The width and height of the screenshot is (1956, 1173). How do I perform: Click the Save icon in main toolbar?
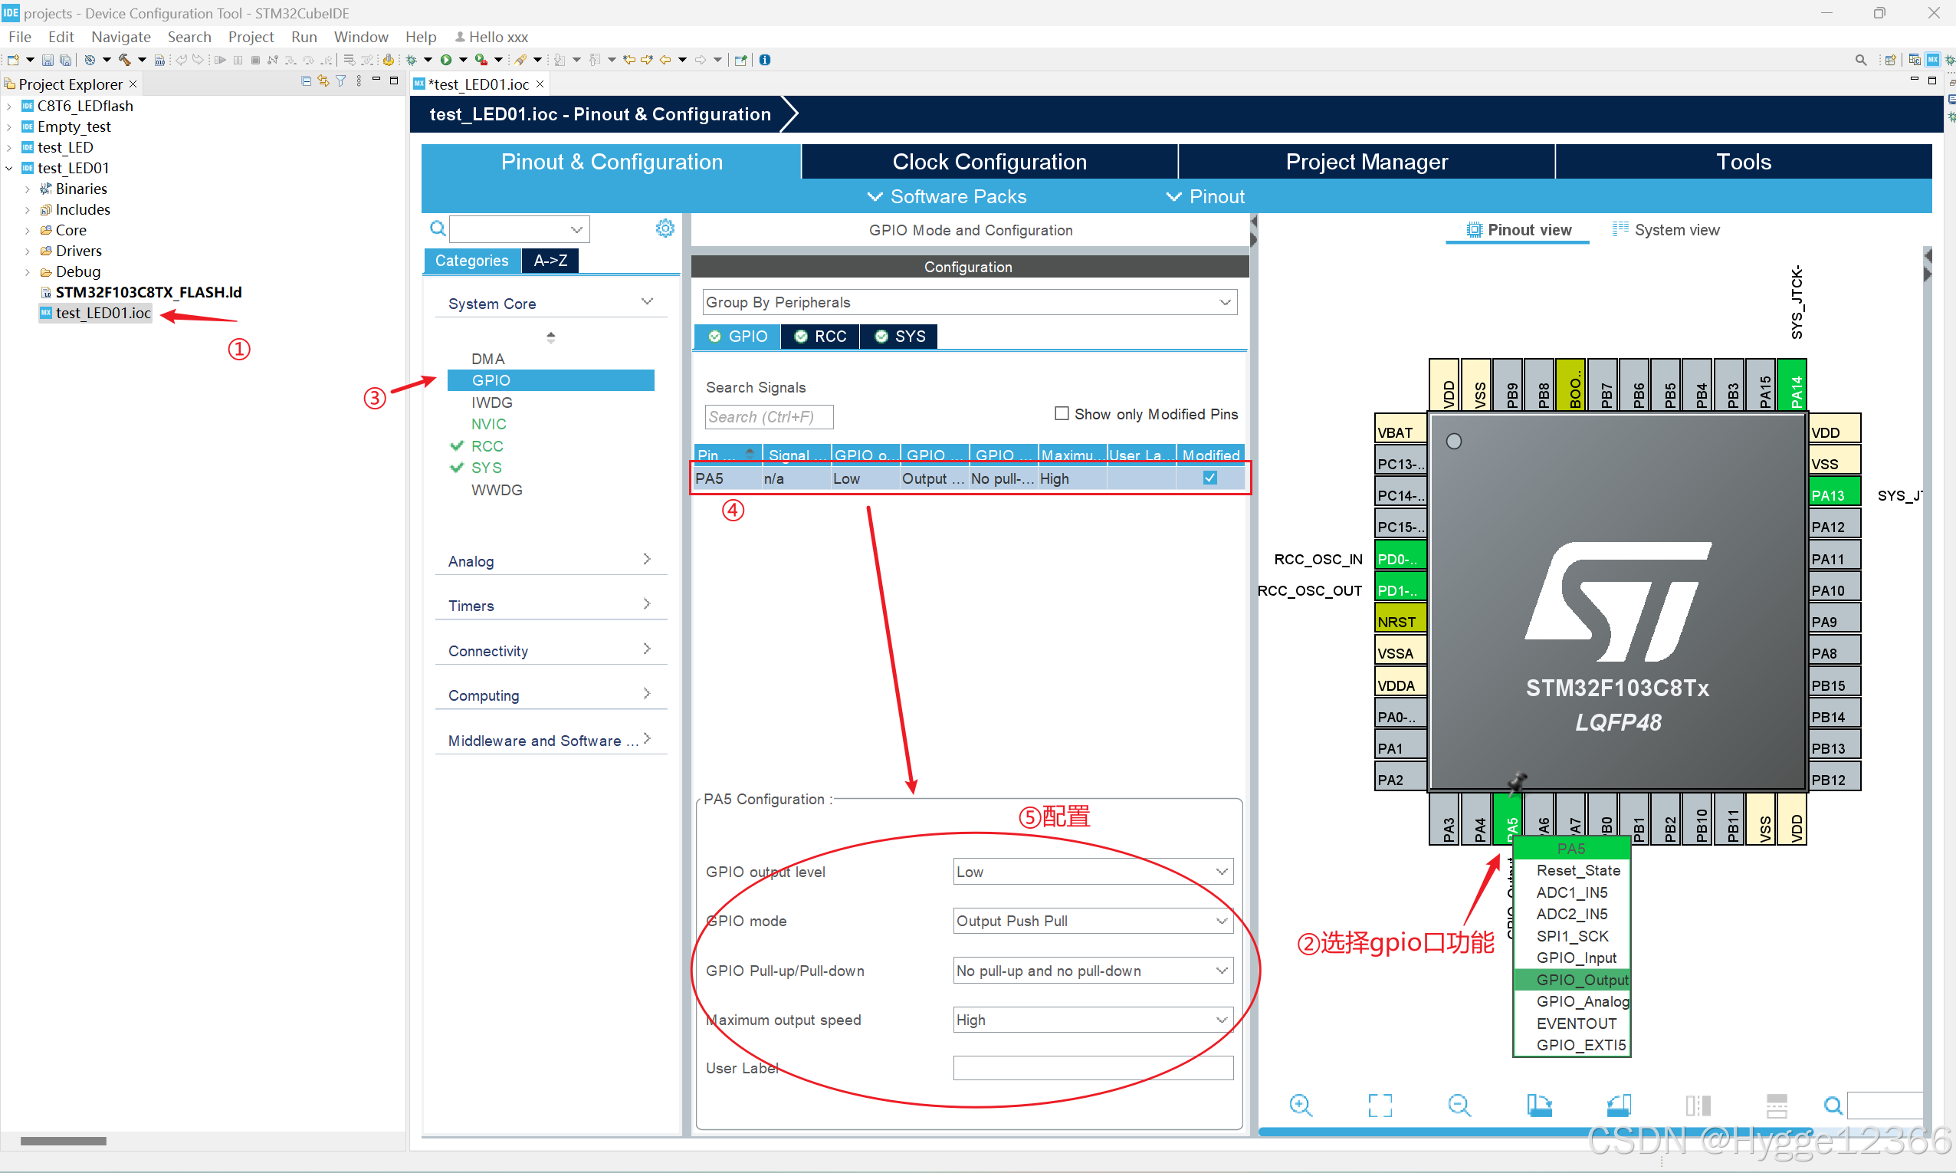48,60
